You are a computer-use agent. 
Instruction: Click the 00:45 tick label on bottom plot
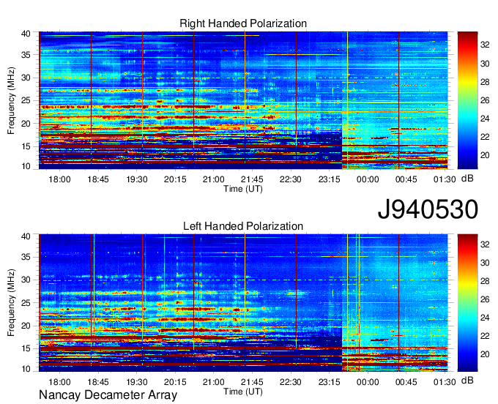click(406, 382)
